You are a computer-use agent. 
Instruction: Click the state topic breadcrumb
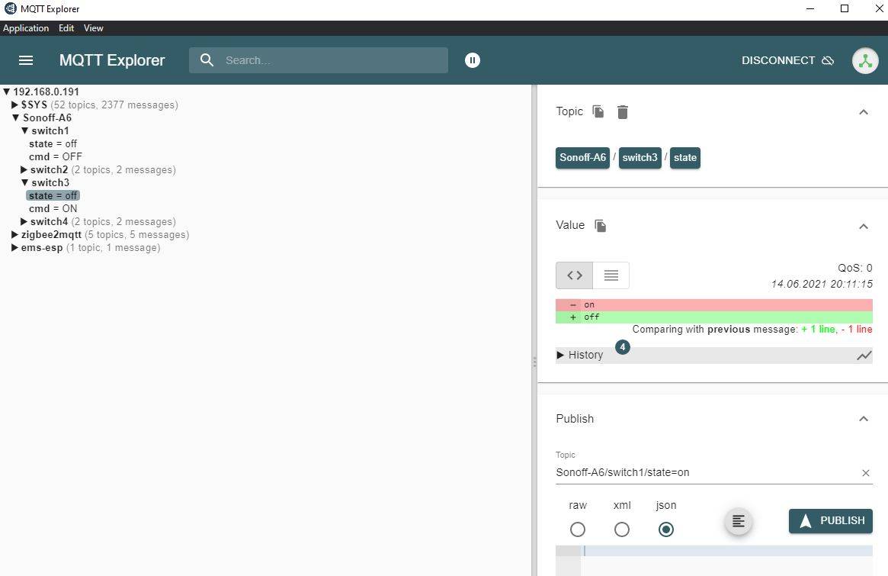[x=684, y=158]
